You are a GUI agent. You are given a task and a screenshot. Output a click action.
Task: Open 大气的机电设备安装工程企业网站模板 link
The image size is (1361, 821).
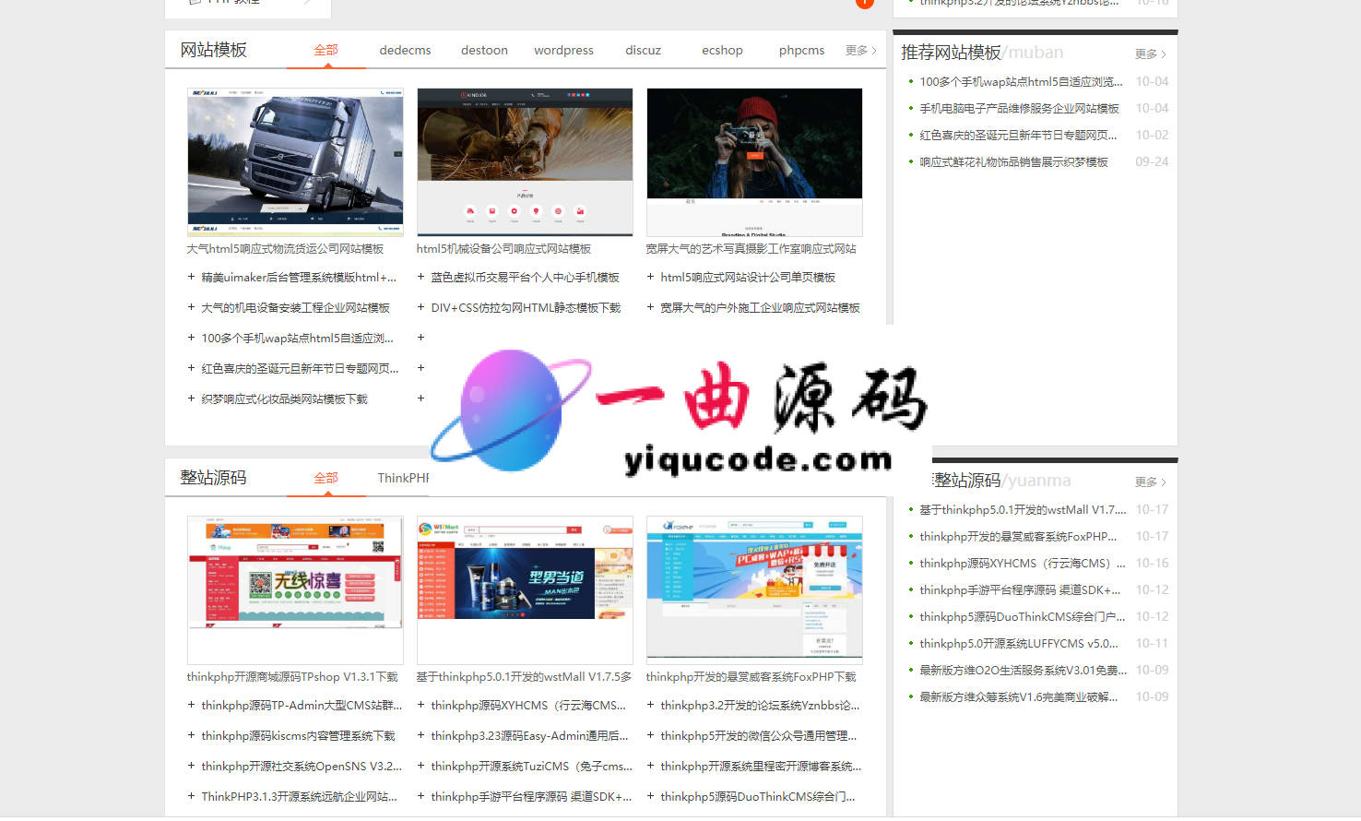click(x=295, y=307)
